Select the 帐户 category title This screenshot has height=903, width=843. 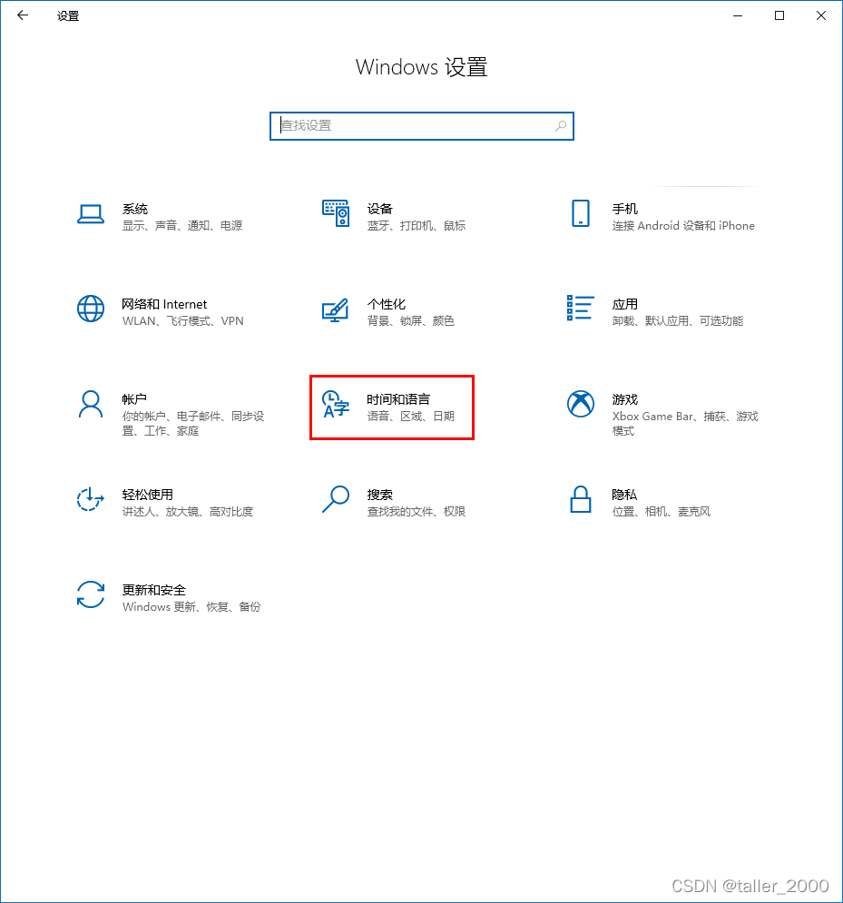tap(134, 399)
